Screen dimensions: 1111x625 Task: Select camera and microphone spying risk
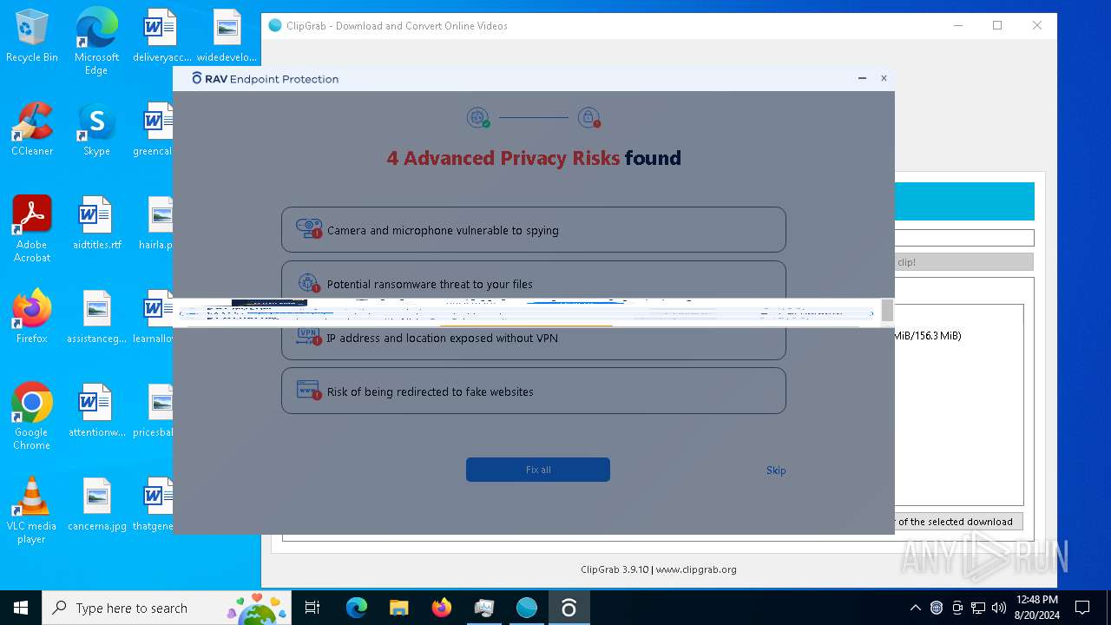534,230
